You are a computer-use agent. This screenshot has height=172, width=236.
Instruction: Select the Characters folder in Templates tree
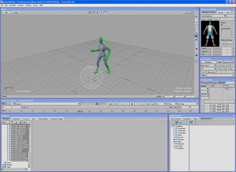tap(181, 128)
